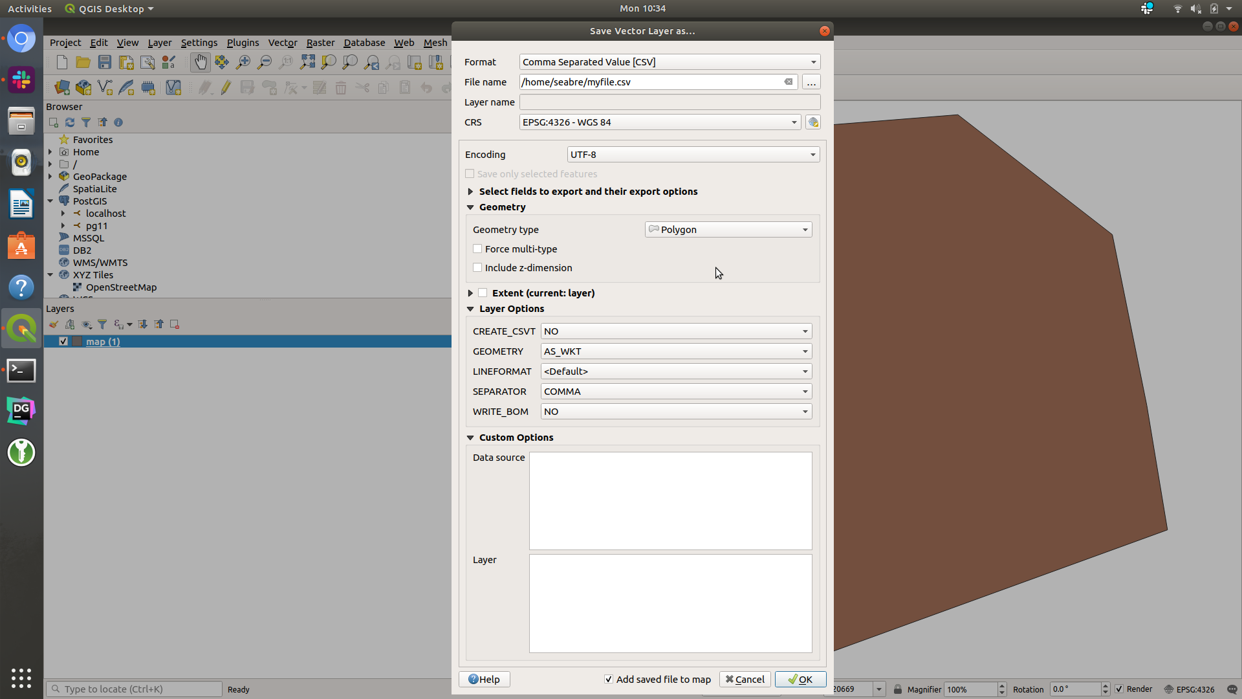The height and width of the screenshot is (699, 1242).
Task: Refresh the Browser panel
Action: click(x=70, y=122)
